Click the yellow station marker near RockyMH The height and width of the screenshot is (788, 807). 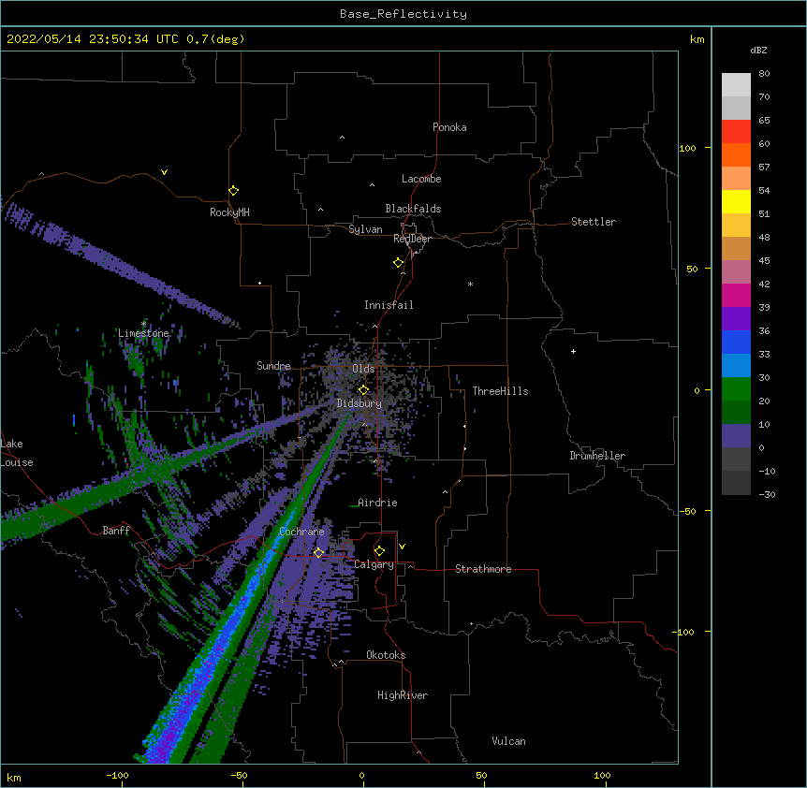tap(233, 191)
